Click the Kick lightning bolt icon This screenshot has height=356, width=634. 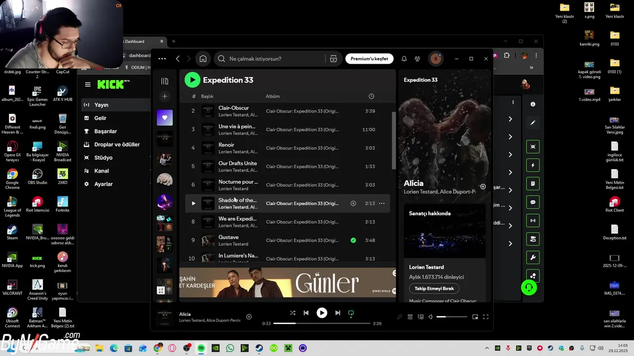click(533, 165)
